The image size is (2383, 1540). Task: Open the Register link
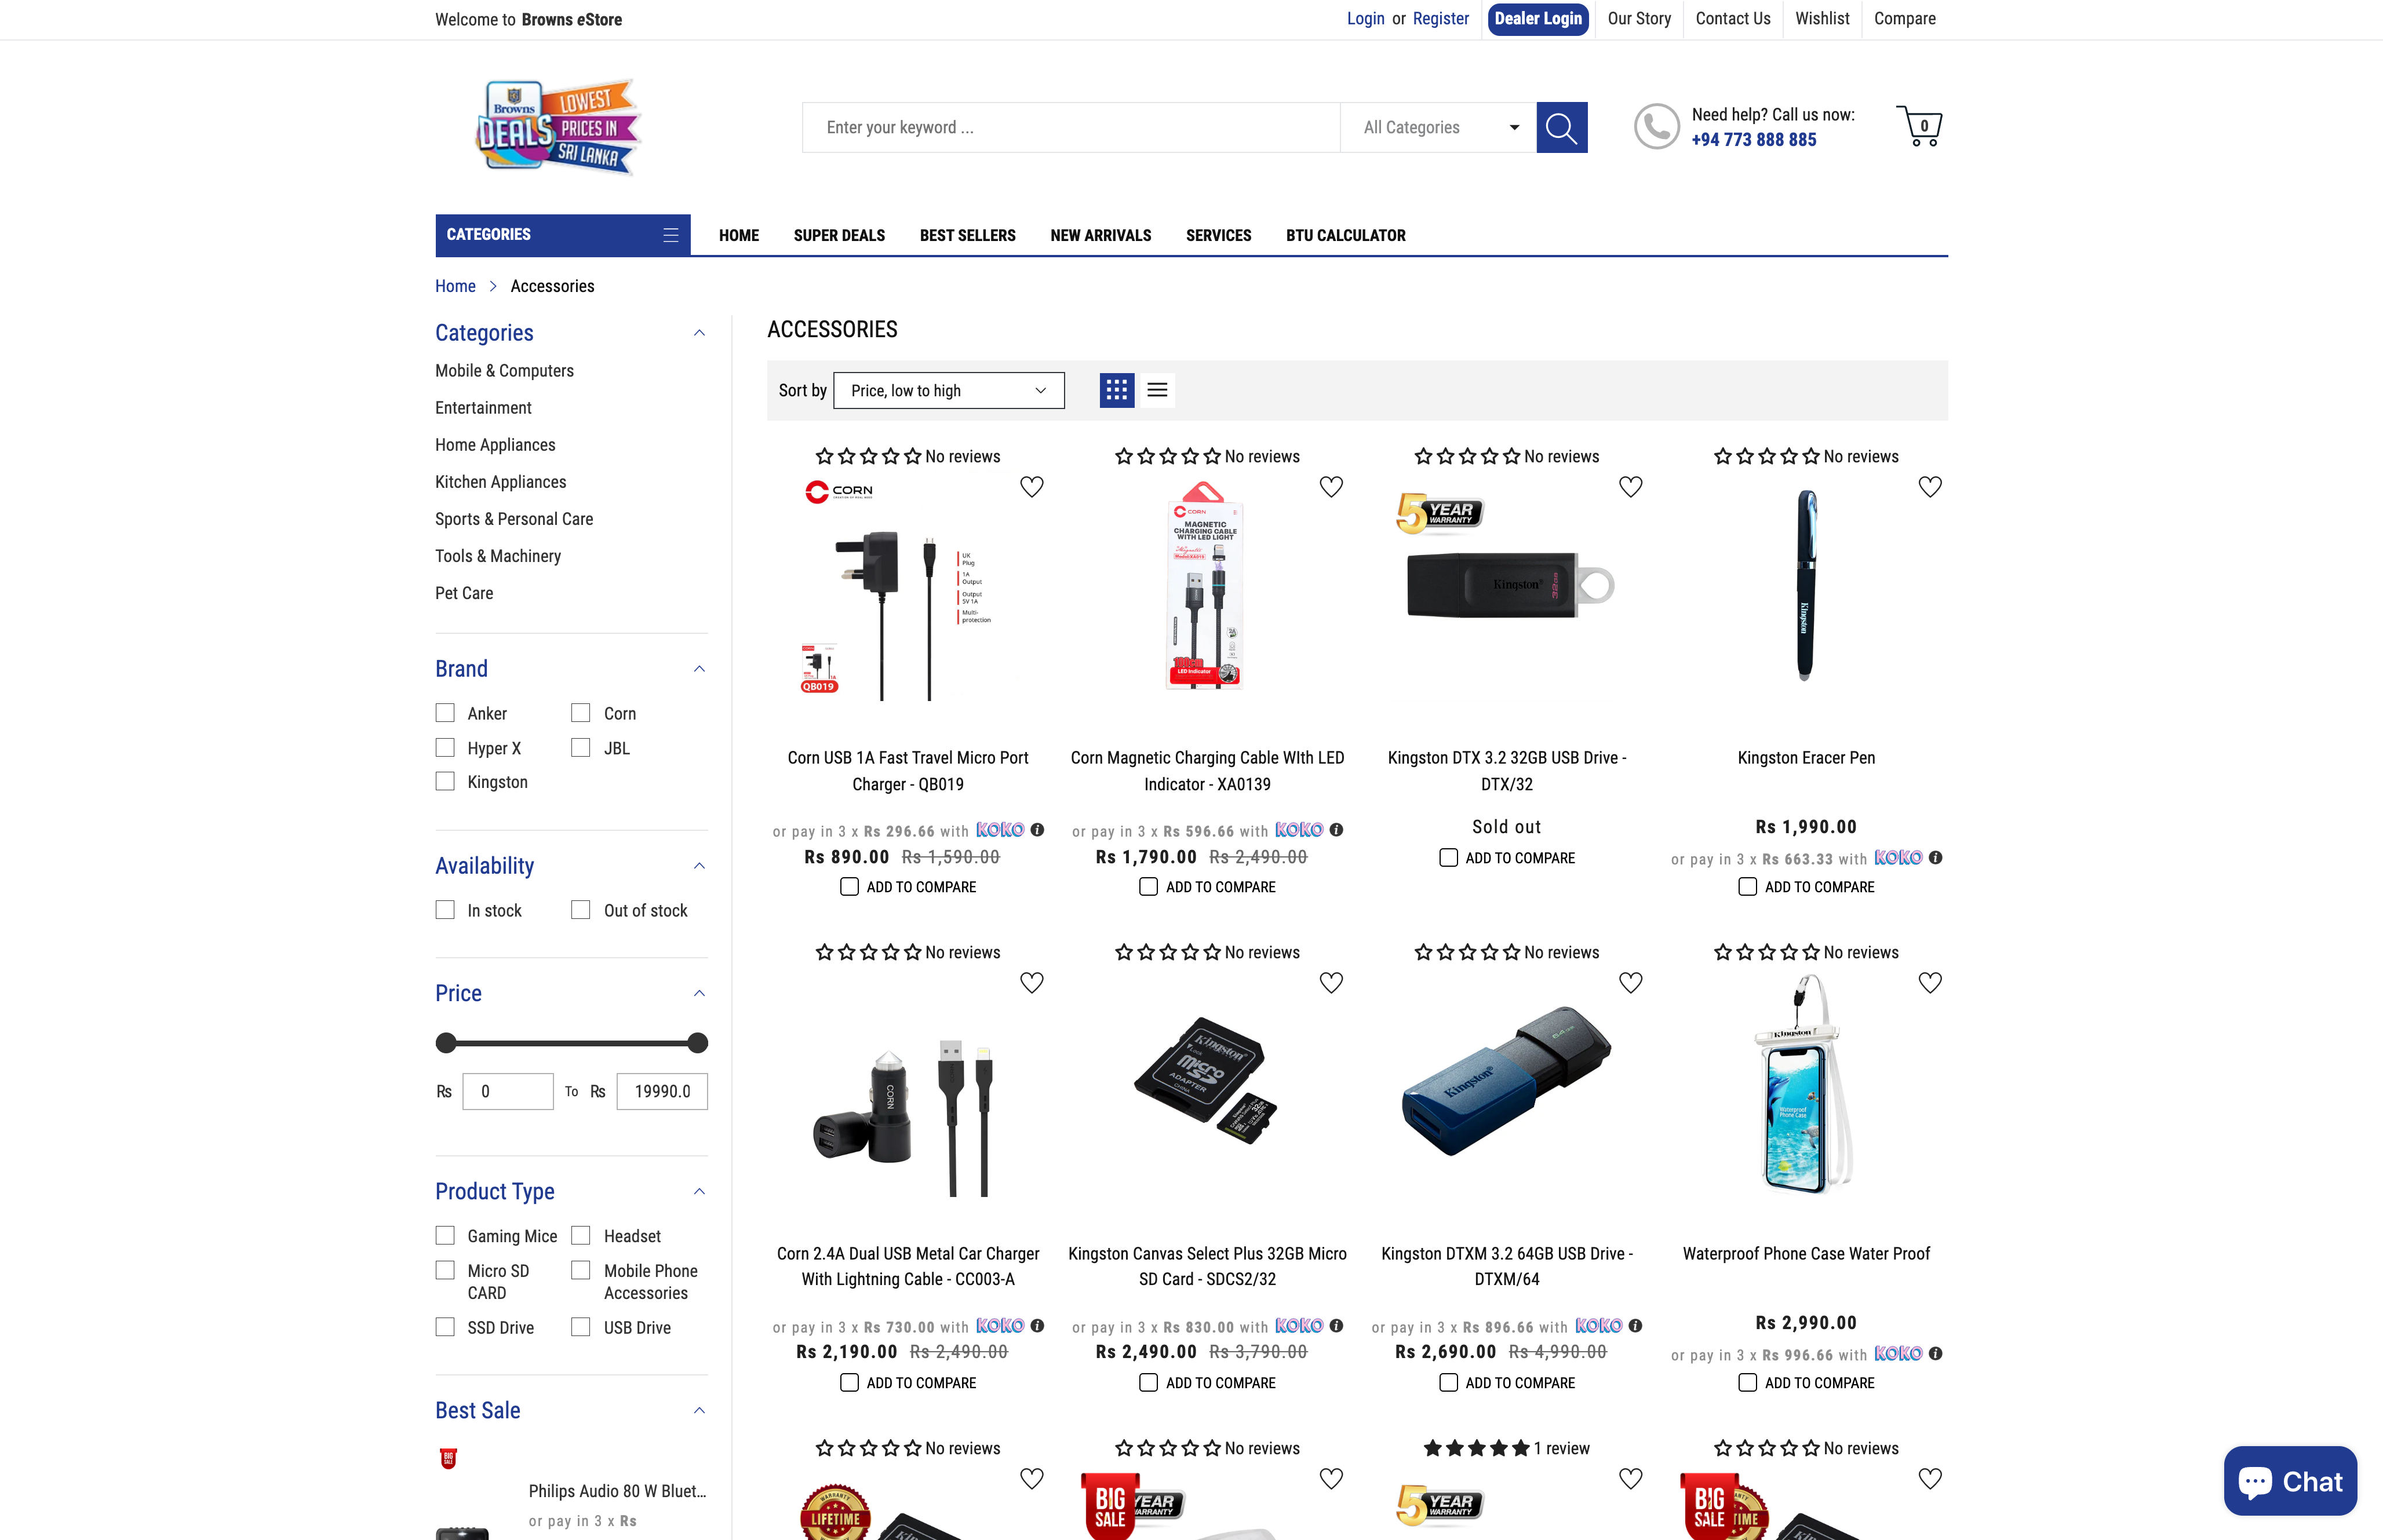tap(1440, 19)
